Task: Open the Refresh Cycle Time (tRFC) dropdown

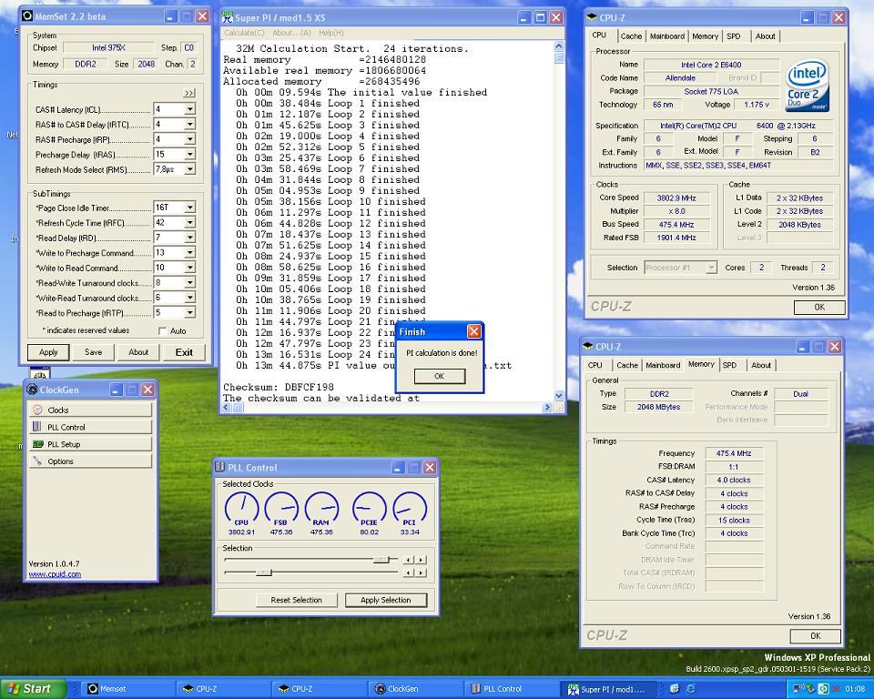Action: (190, 222)
